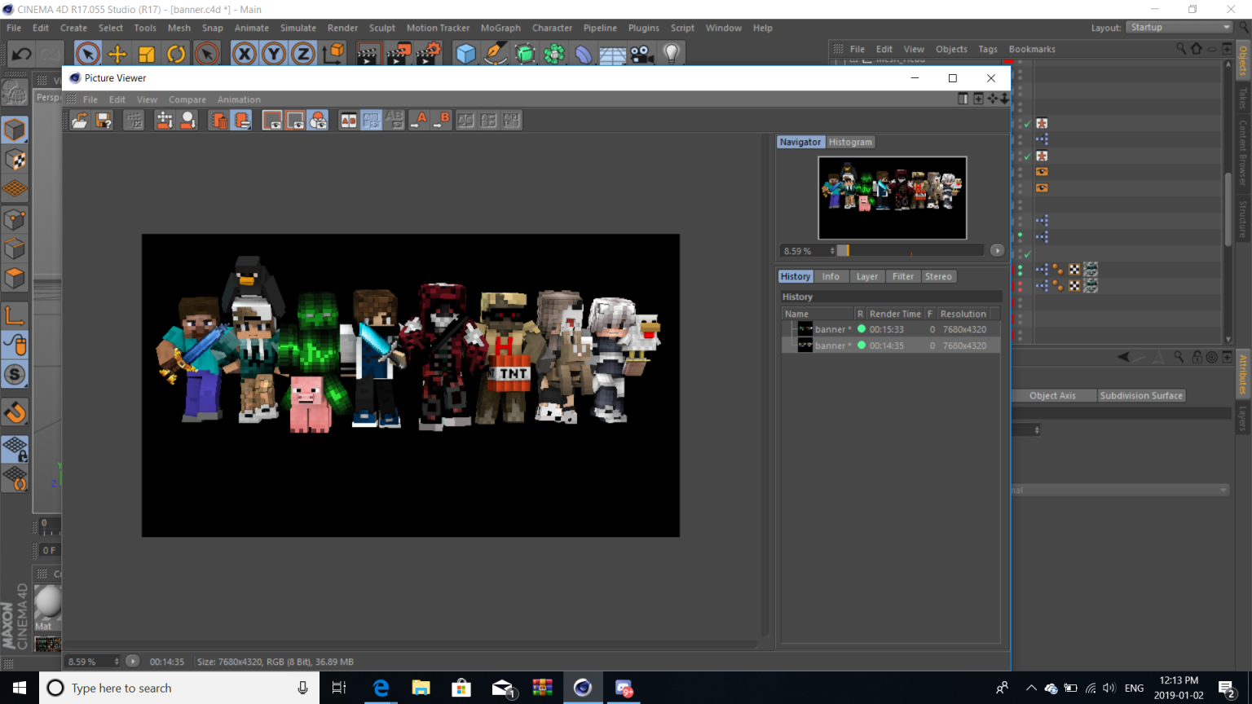Select the Move tool

coord(117,55)
